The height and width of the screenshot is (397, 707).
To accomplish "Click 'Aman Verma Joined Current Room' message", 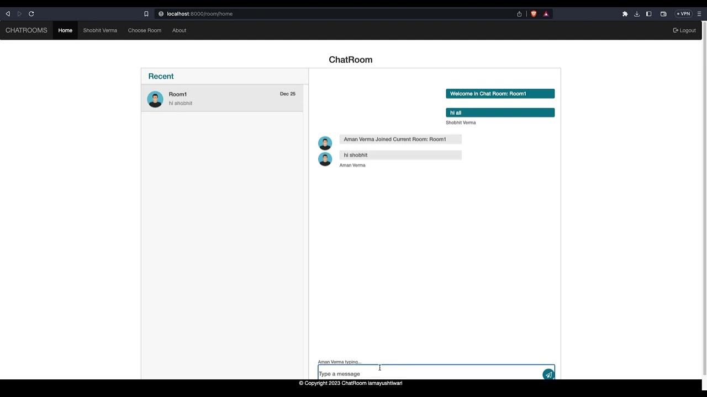I will click(x=400, y=140).
